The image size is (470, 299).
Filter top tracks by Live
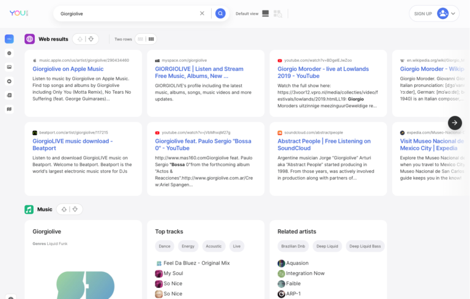(237, 246)
